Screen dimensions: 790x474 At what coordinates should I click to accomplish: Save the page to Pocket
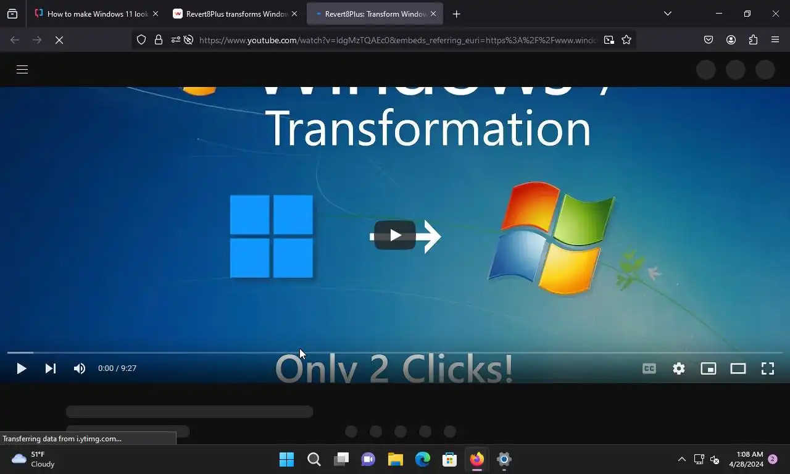pos(709,40)
